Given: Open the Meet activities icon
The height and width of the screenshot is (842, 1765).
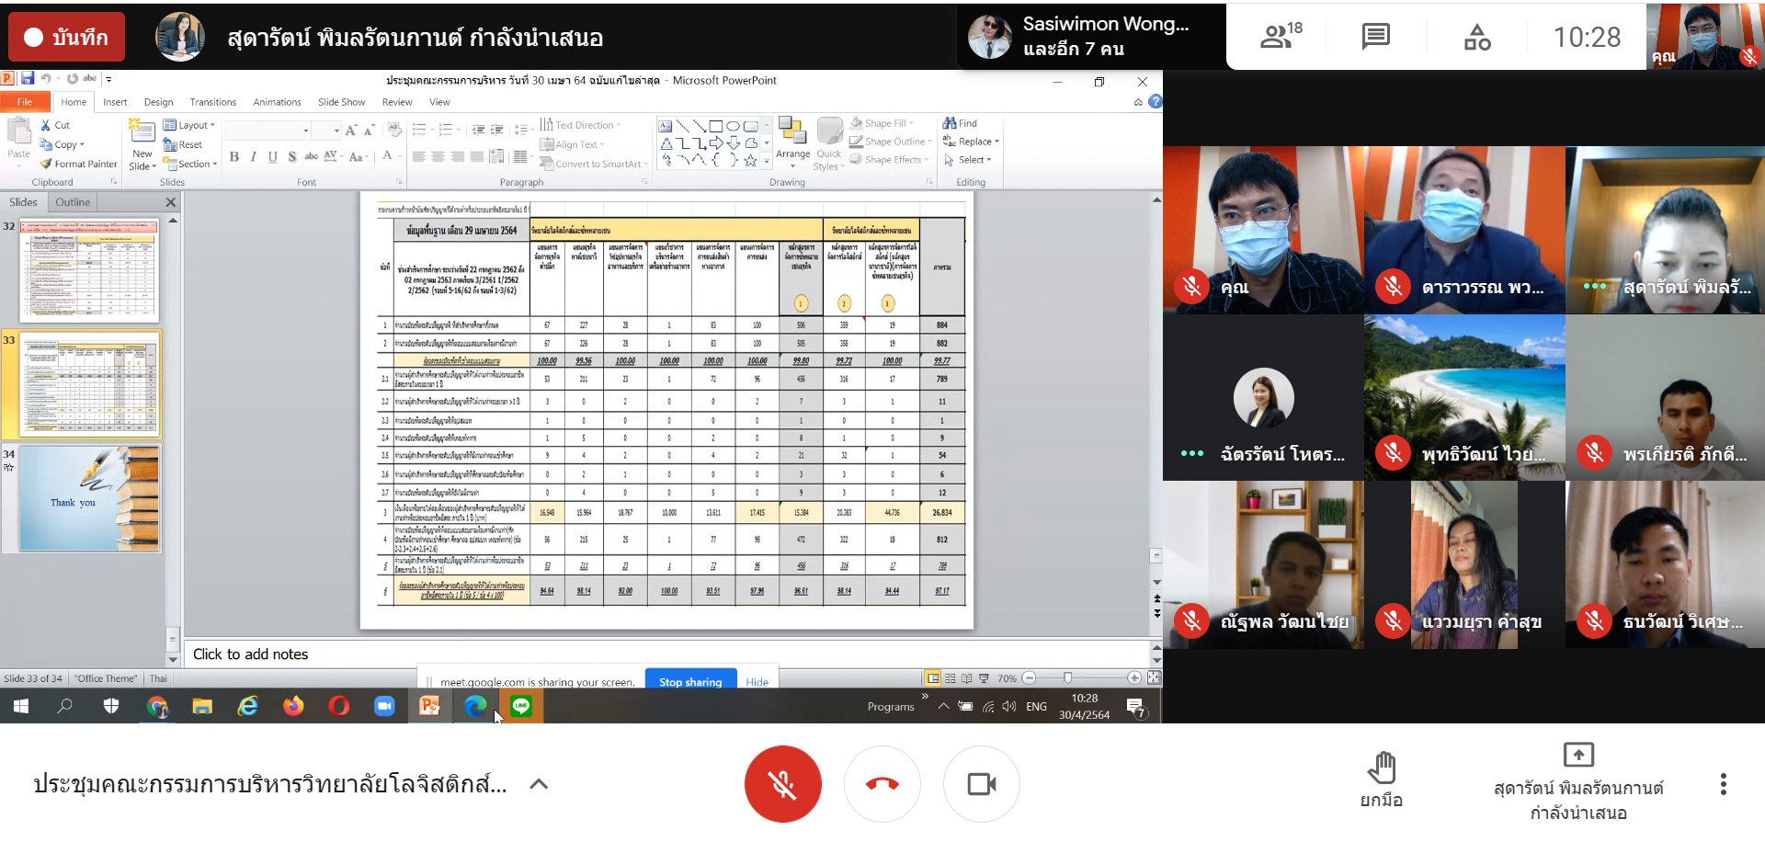Looking at the screenshot, I should point(1477,37).
